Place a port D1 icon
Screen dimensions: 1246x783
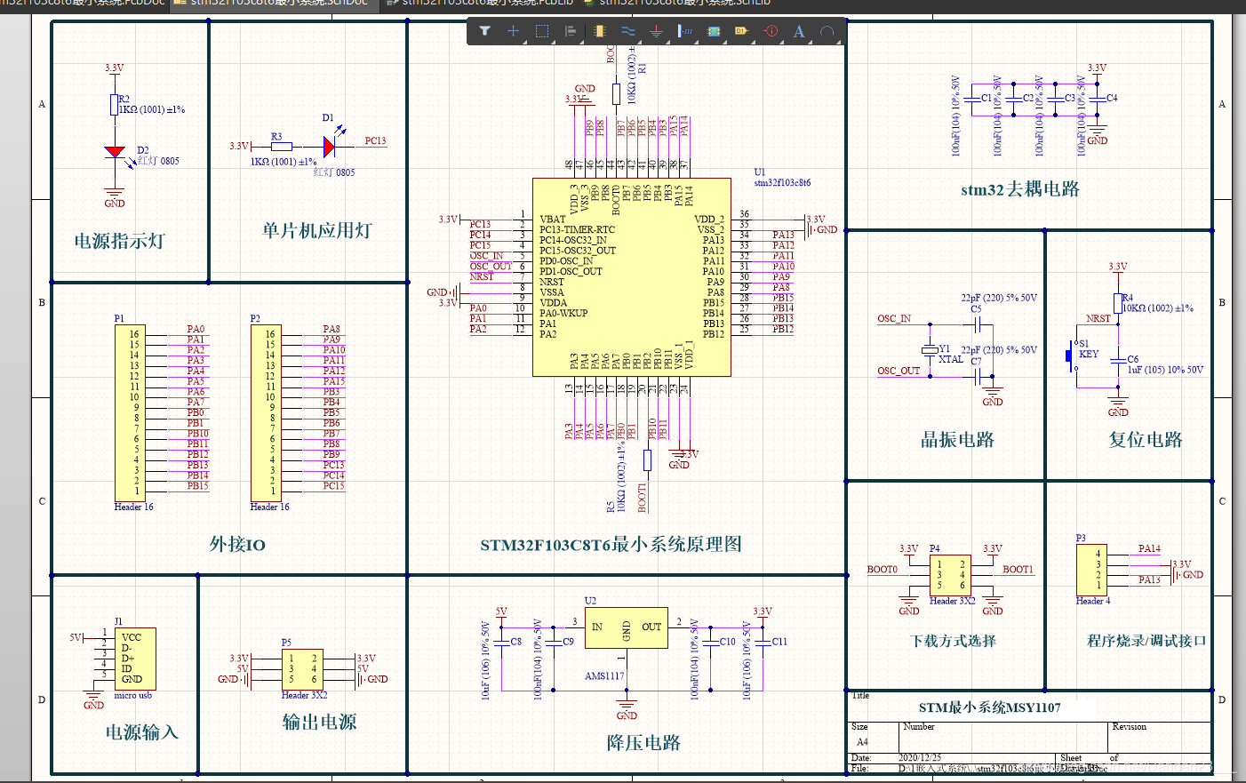(741, 31)
